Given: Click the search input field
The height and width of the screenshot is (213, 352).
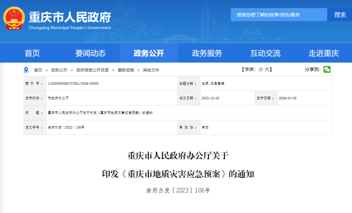Looking at the screenshot, I should pyautogui.click(x=278, y=15).
